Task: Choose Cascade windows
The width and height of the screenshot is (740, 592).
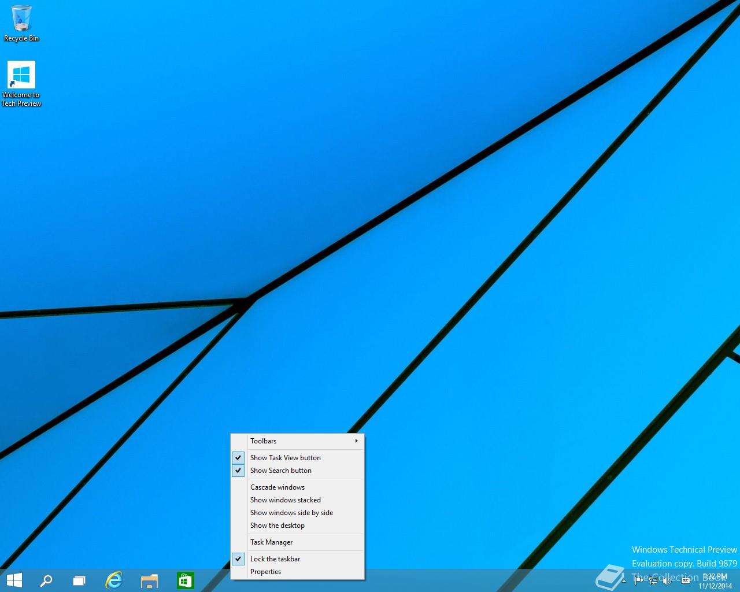Action: tap(298, 487)
